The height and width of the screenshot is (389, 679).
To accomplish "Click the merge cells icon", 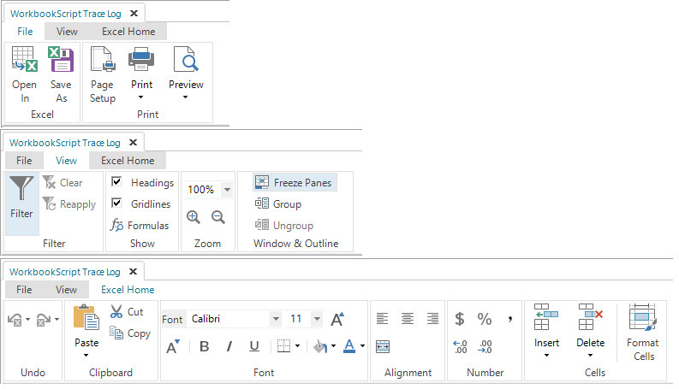I will tap(383, 346).
